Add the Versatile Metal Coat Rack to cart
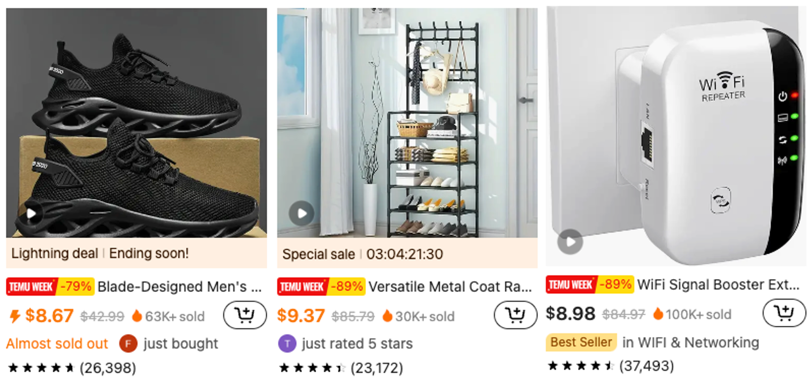 pyautogui.click(x=515, y=315)
